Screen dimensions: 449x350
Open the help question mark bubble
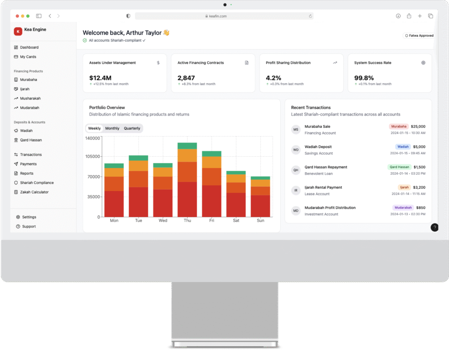tap(434, 227)
